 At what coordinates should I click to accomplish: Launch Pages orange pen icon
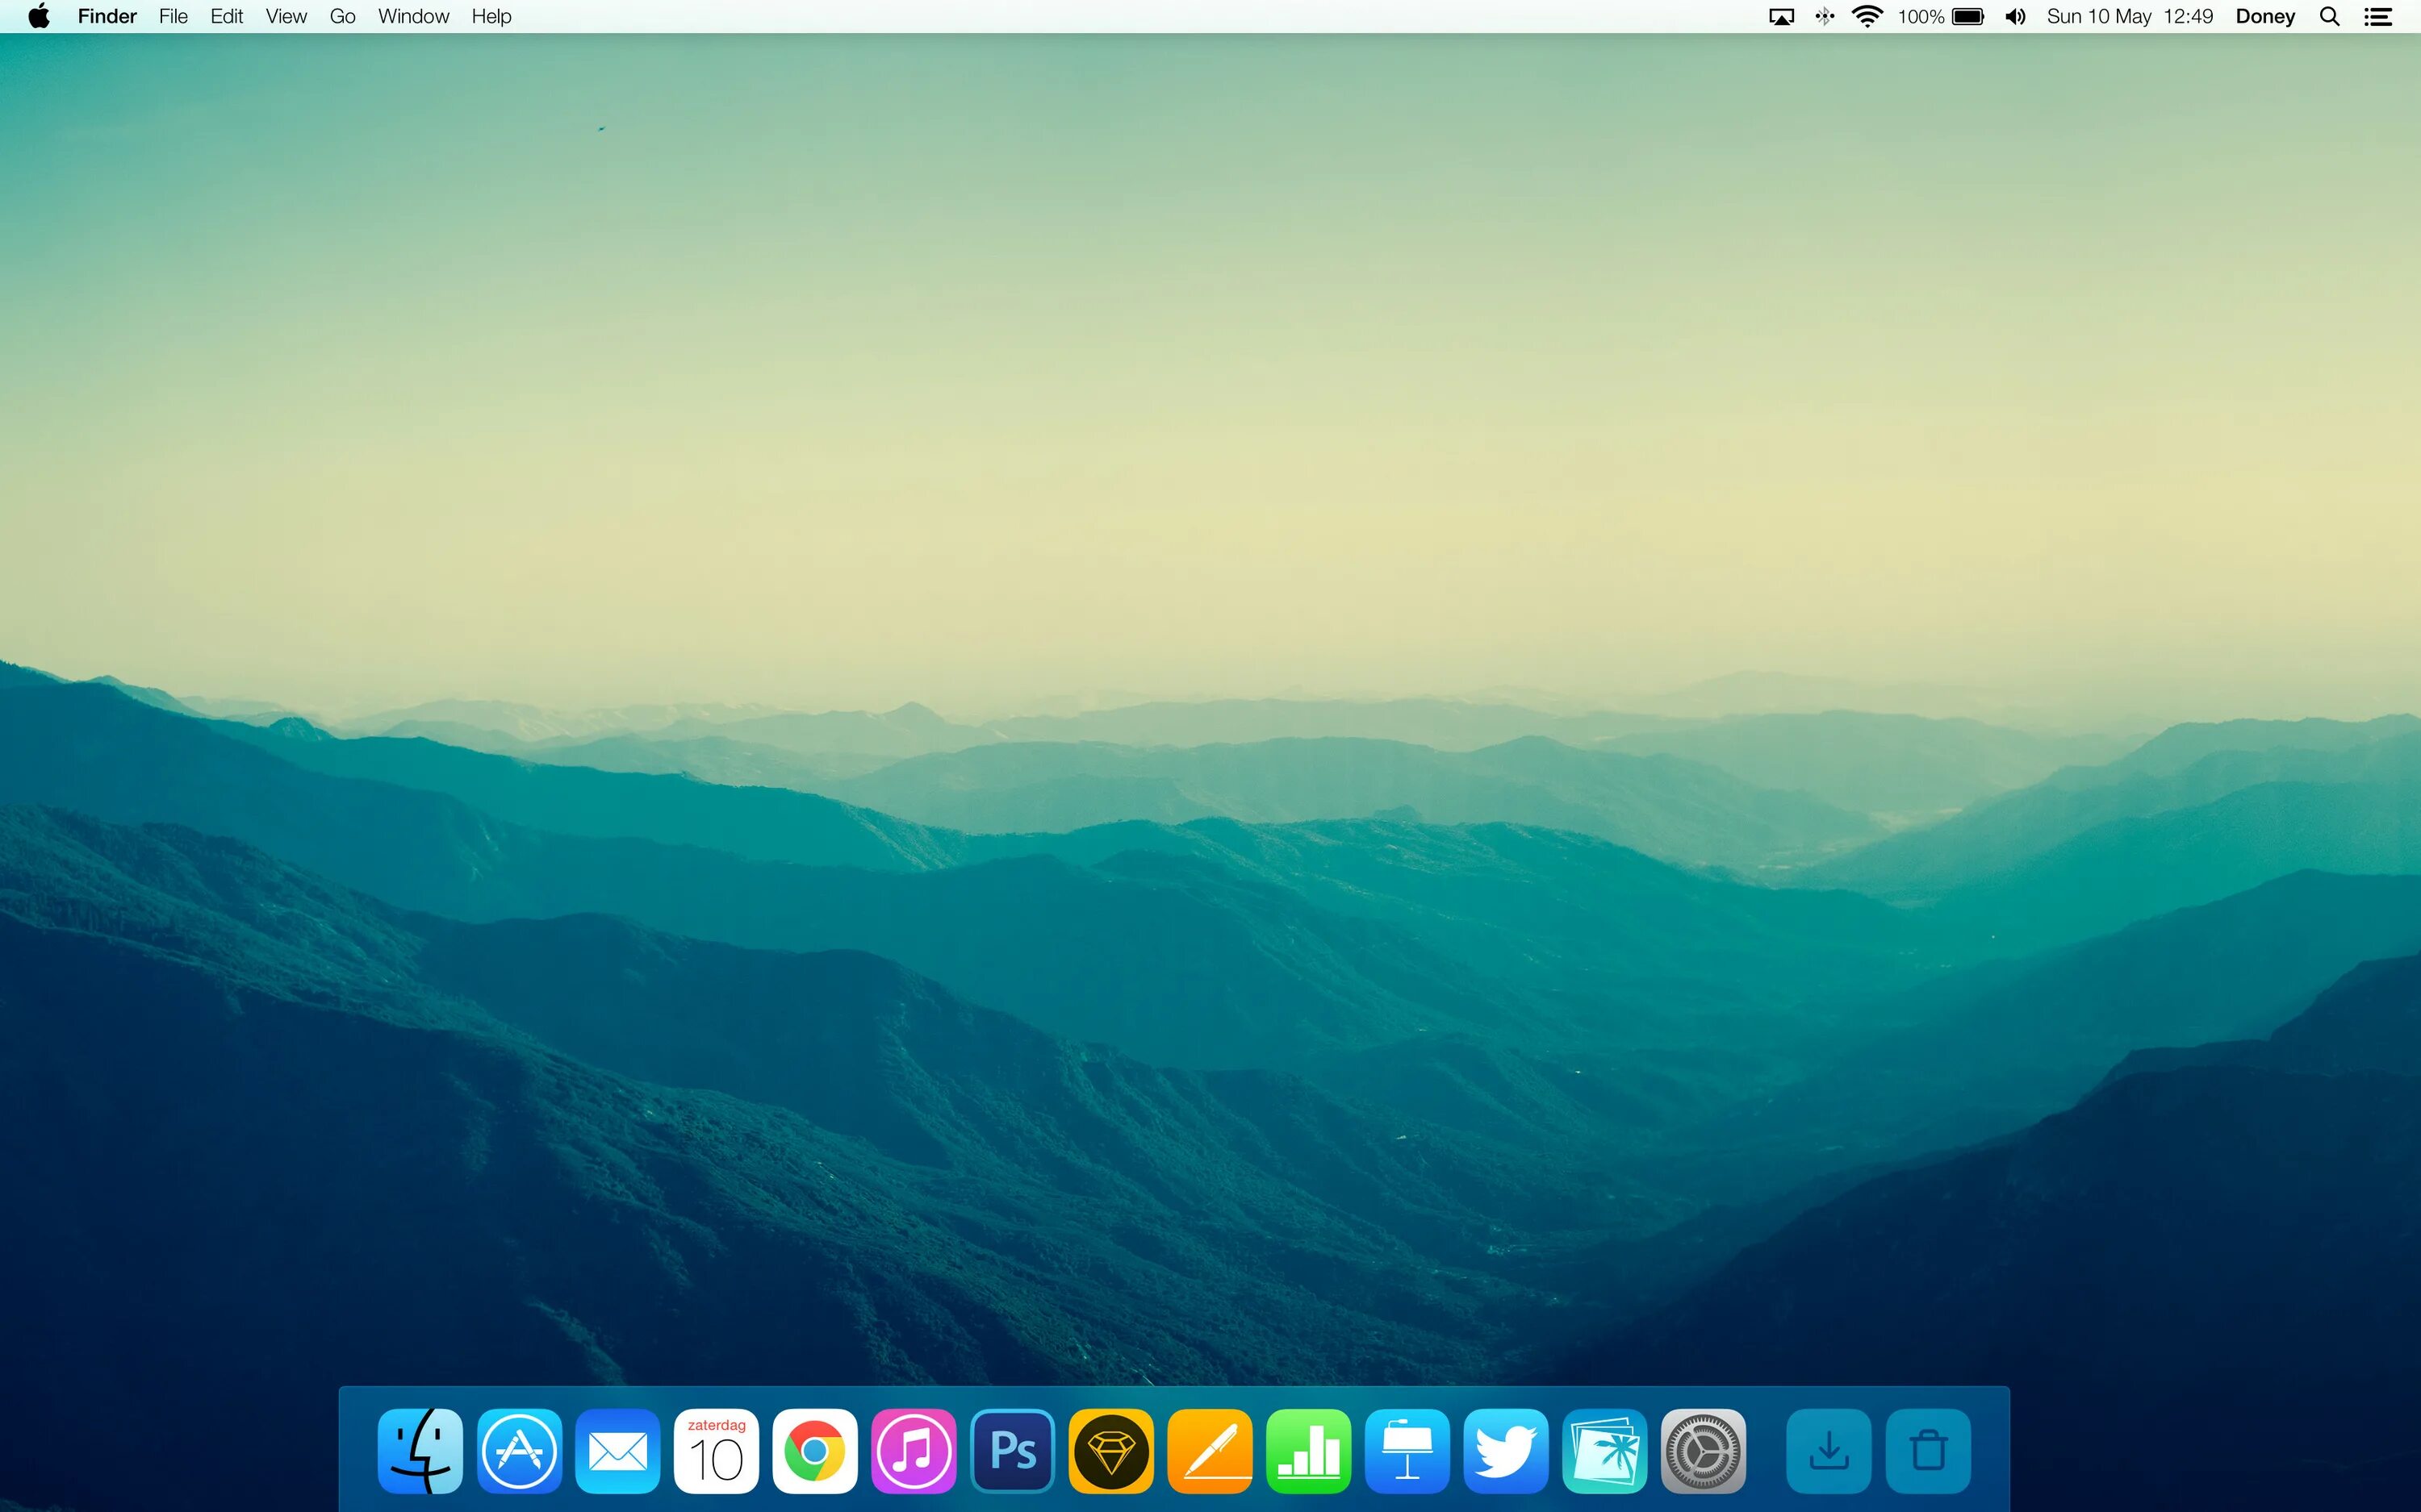click(x=1210, y=1450)
